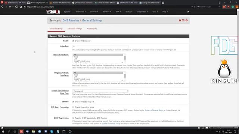Switch to the General Settings tab

click(x=56, y=29)
